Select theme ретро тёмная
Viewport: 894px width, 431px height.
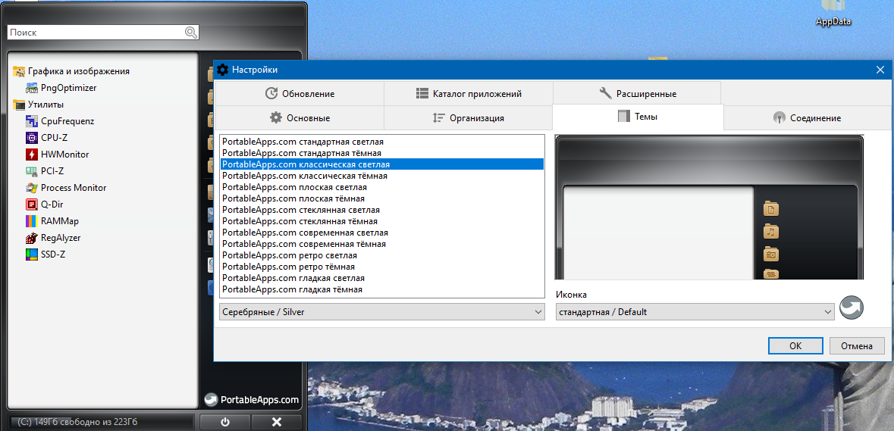(x=382, y=267)
